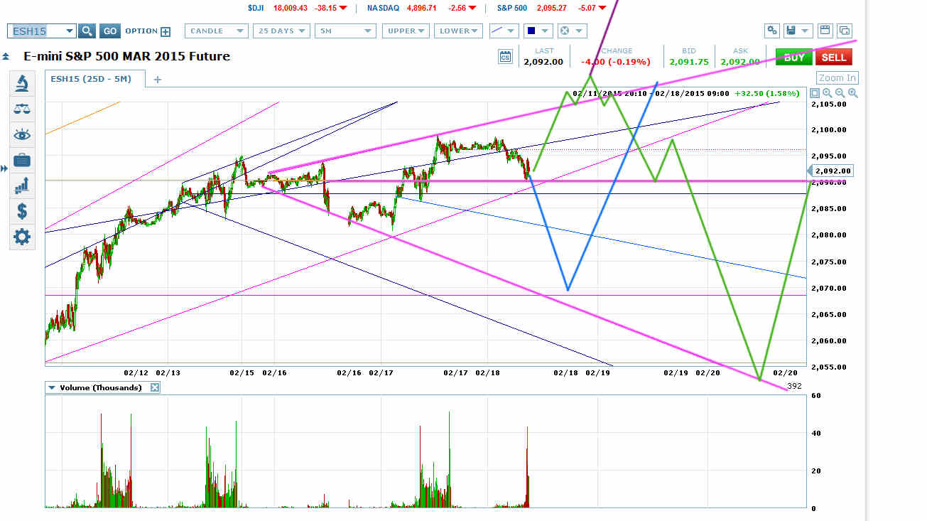The height and width of the screenshot is (521, 927).
Task: Click the BID price 2,091.75
Action: (688, 62)
